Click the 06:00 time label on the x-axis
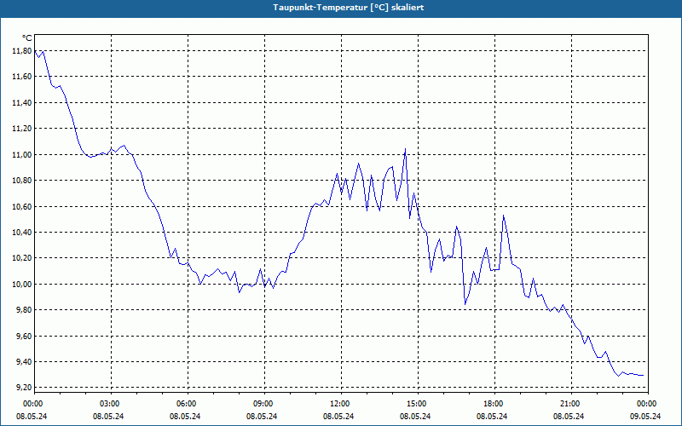 click(188, 404)
